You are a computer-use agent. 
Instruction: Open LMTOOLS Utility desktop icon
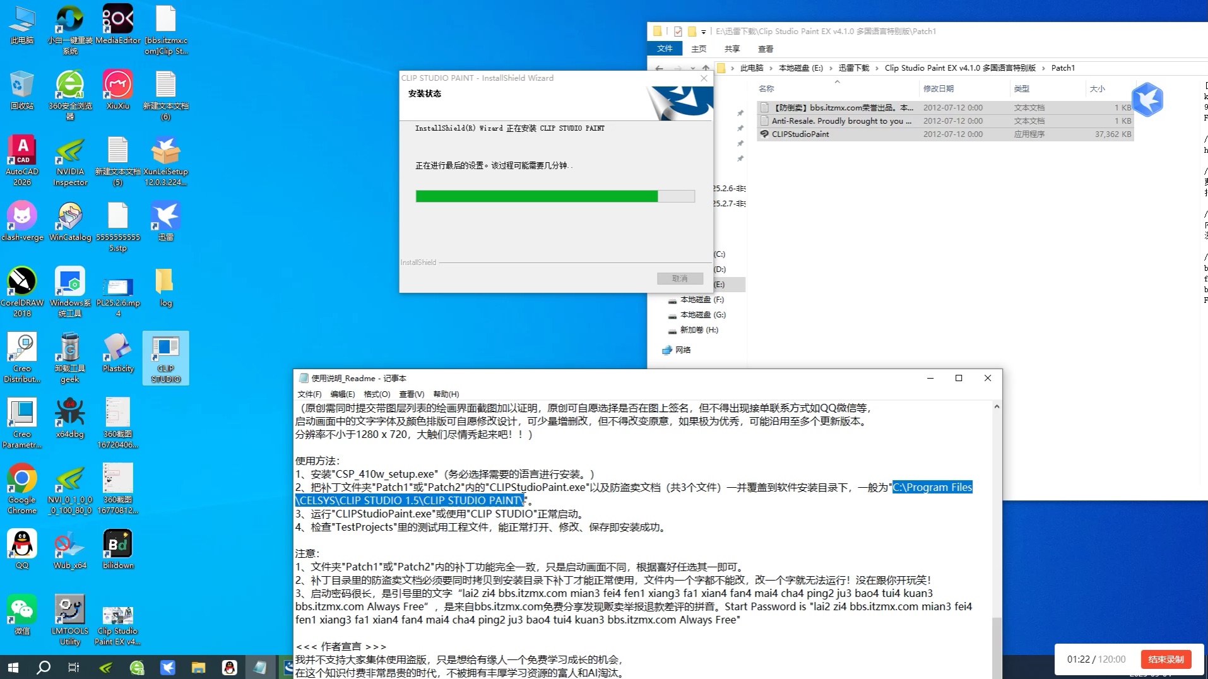point(70,620)
